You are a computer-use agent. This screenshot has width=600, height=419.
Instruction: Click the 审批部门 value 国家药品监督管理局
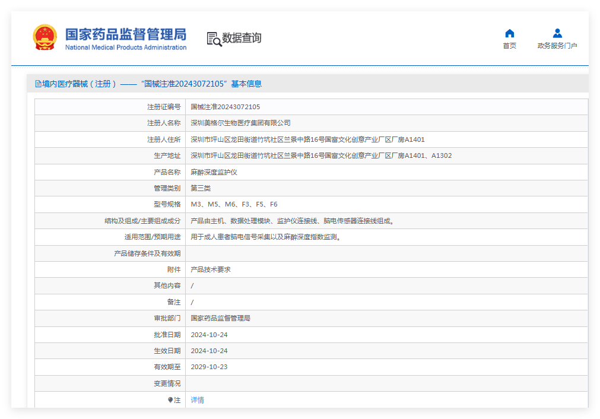[x=220, y=318]
